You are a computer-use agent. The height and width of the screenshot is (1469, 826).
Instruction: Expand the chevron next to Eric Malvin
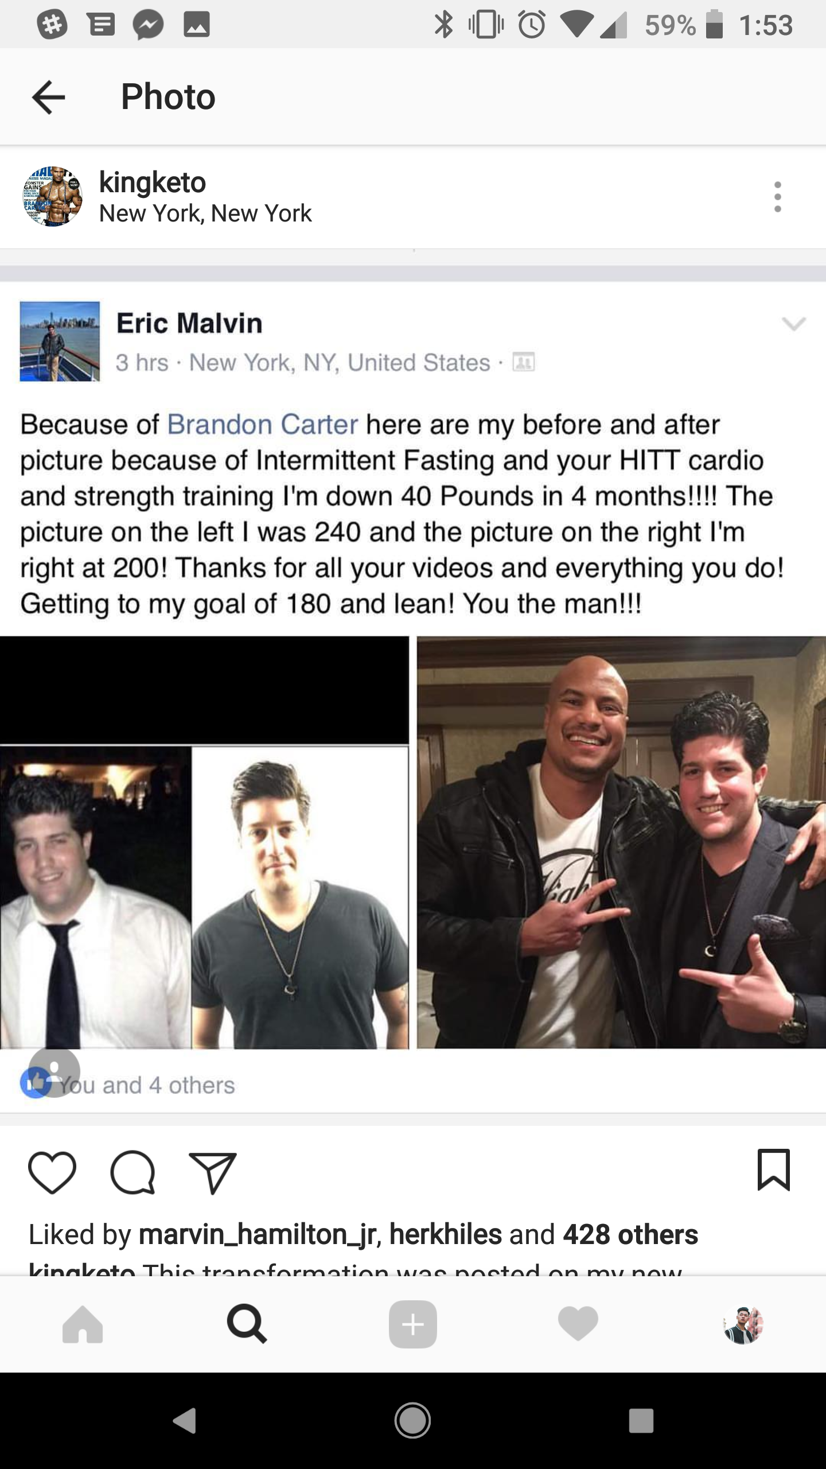[x=794, y=324]
